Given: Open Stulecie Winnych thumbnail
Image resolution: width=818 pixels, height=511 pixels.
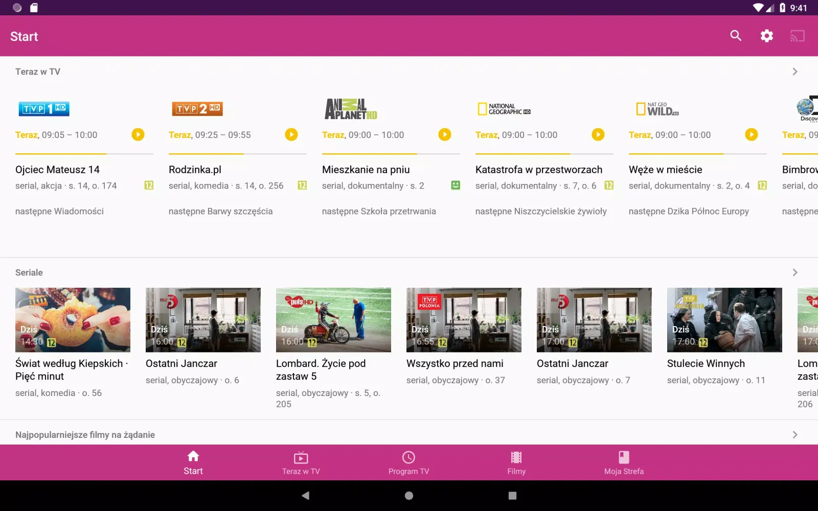Looking at the screenshot, I should (x=724, y=320).
